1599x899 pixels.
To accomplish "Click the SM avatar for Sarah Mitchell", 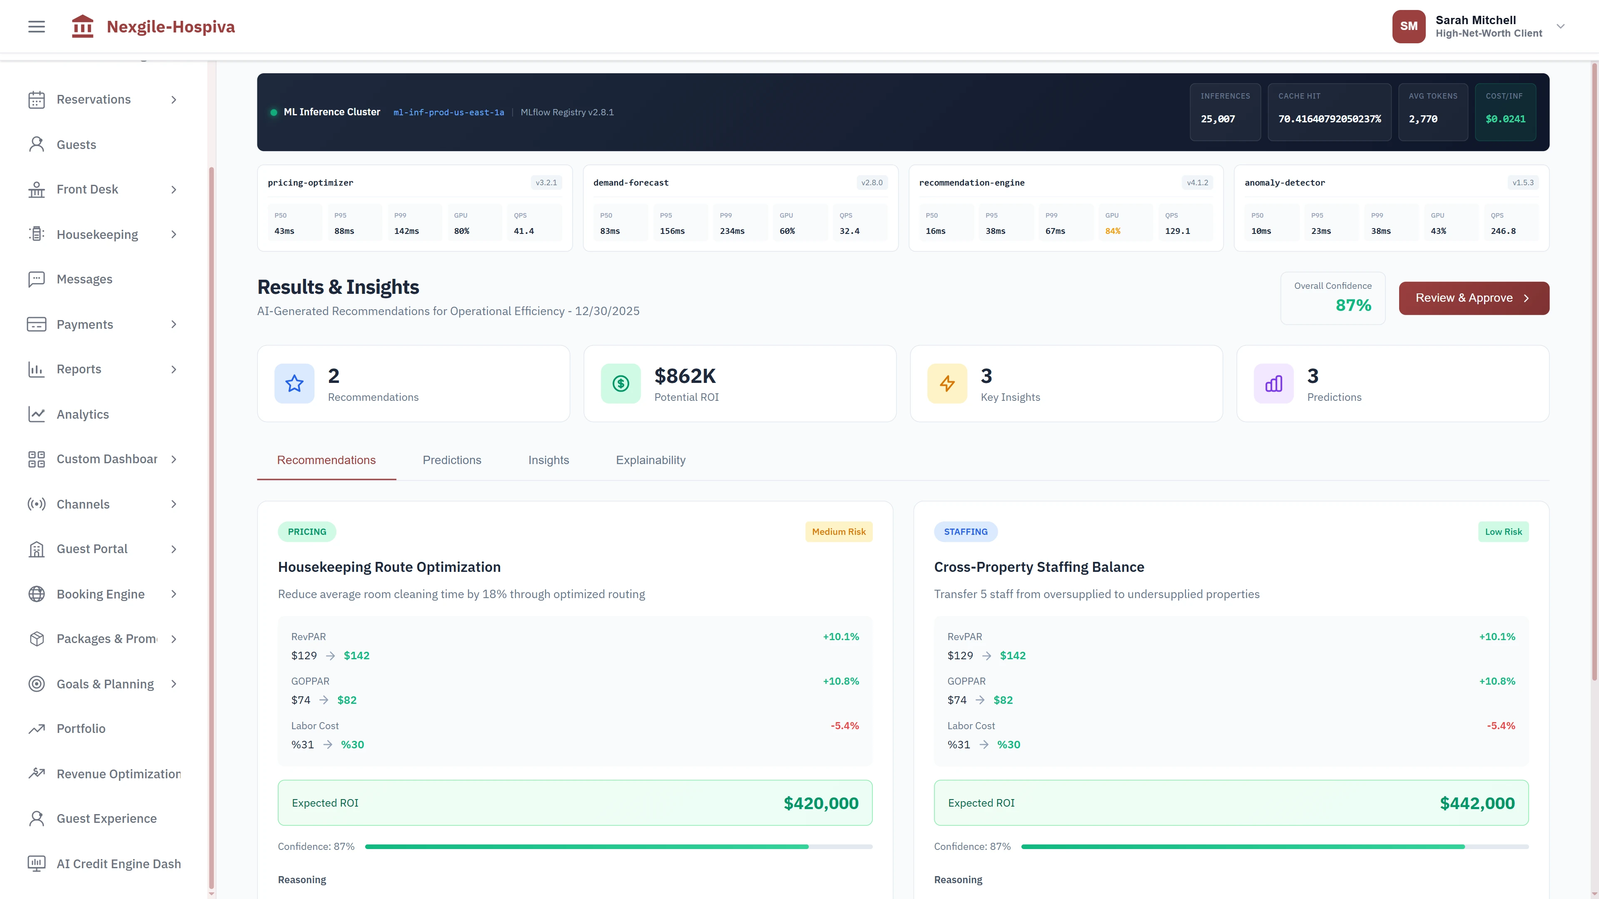I will click(x=1408, y=26).
